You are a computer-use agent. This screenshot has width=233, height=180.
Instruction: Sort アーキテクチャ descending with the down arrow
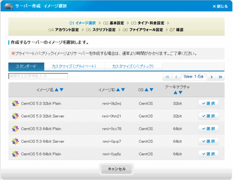point(180,93)
